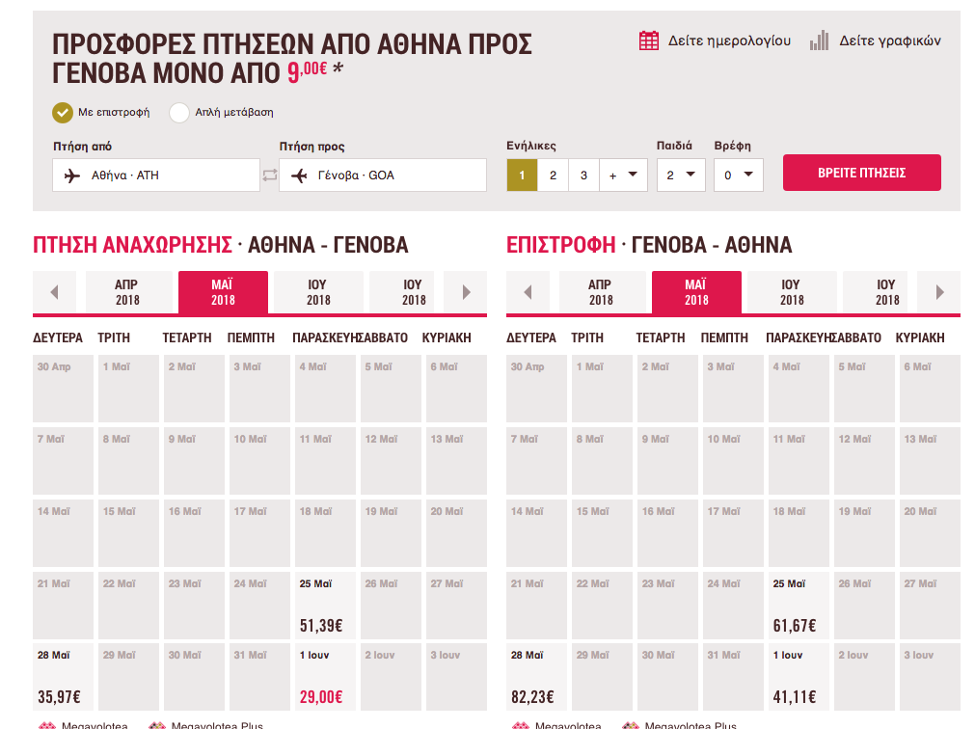
Task: Open the Παιδιά children dropdown
Action: click(681, 175)
